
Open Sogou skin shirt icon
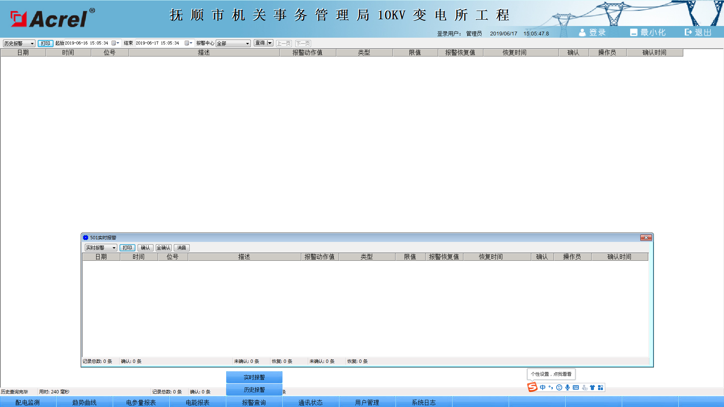tap(592, 387)
